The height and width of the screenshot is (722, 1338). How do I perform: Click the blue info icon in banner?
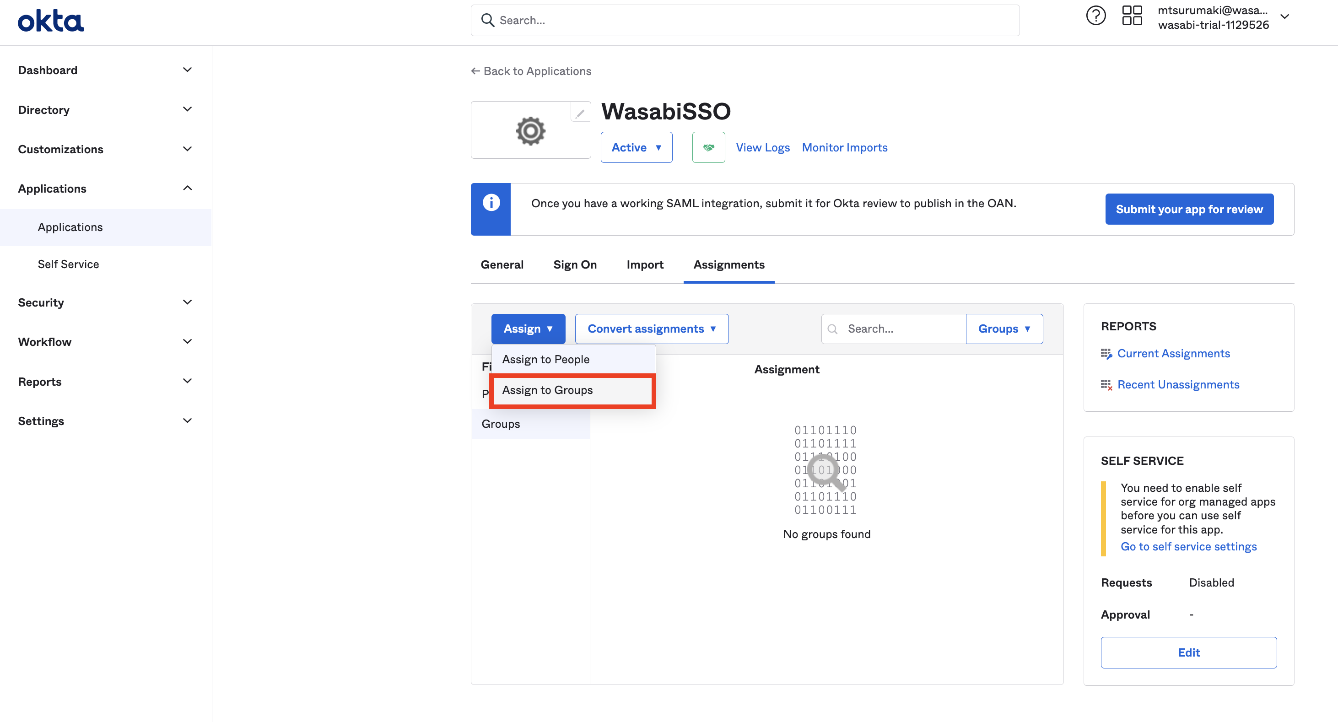coord(491,203)
